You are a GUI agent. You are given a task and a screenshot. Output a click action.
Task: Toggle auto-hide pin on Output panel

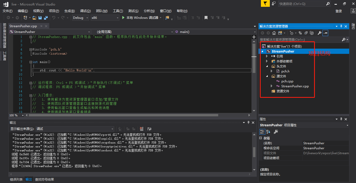248,122
